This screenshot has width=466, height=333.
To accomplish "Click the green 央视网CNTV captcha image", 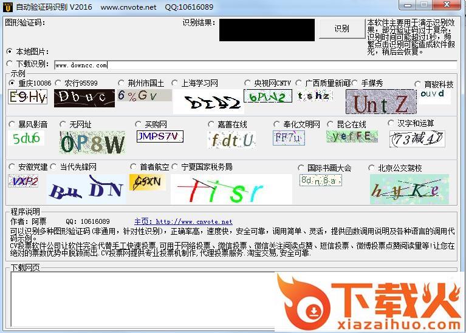I will 268,96.
